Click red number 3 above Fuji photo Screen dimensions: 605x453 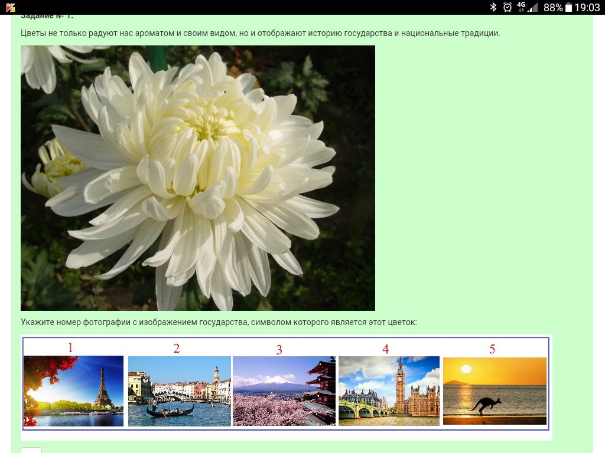click(x=279, y=350)
